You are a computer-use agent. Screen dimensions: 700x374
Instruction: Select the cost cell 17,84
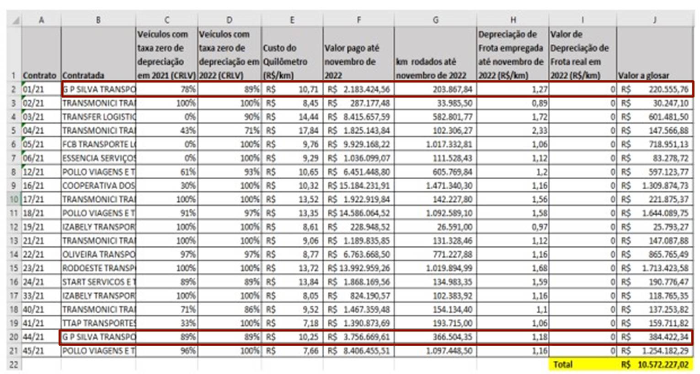(292, 130)
